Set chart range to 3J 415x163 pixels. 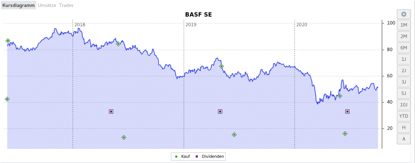coord(404,82)
